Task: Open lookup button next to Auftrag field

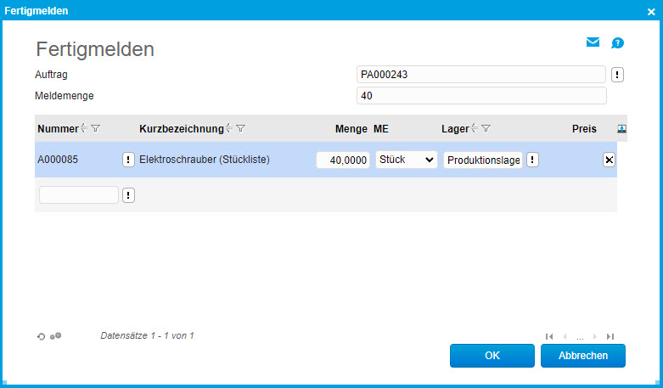Action: click(617, 75)
